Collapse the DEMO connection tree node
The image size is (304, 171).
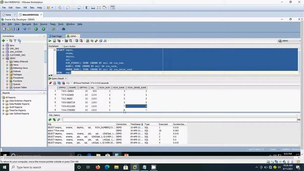click(3, 58)
